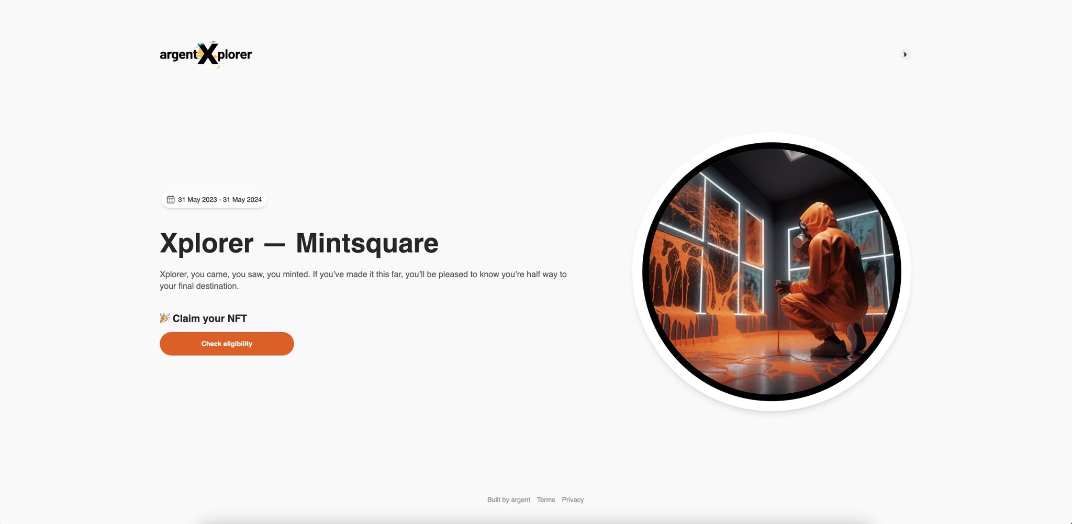Click the party popper emoji
The width and height of the screenshot is (1072, 524).
(x=164, y=318)
